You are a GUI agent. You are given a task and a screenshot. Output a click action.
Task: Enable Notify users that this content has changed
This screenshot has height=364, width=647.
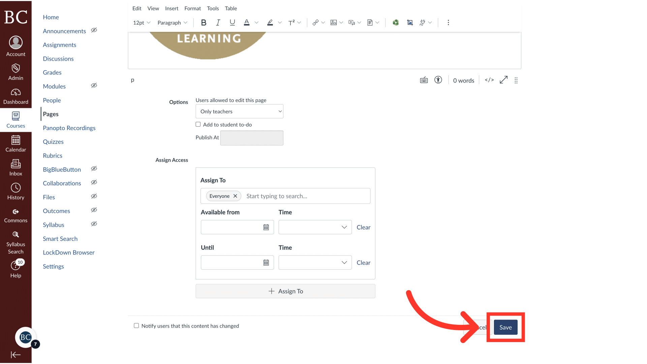[x=136, y=326]
